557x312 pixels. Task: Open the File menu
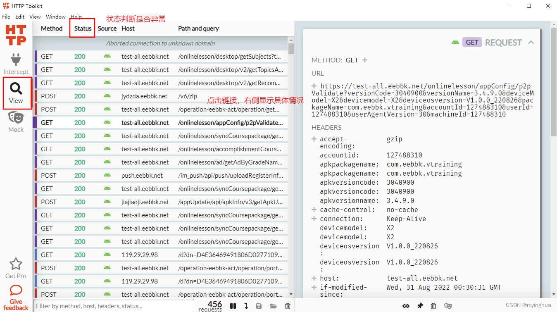(x=6, y=17)
